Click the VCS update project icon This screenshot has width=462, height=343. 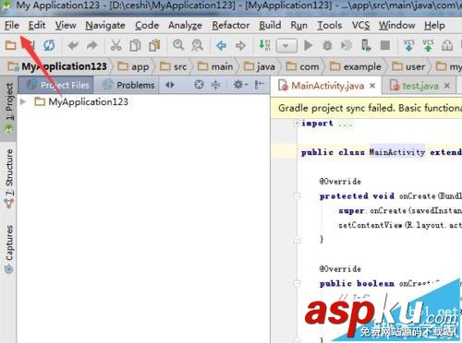click(x=409, y=45)
